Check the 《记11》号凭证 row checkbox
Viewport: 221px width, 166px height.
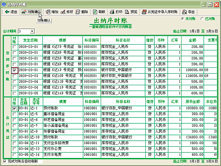14,88
